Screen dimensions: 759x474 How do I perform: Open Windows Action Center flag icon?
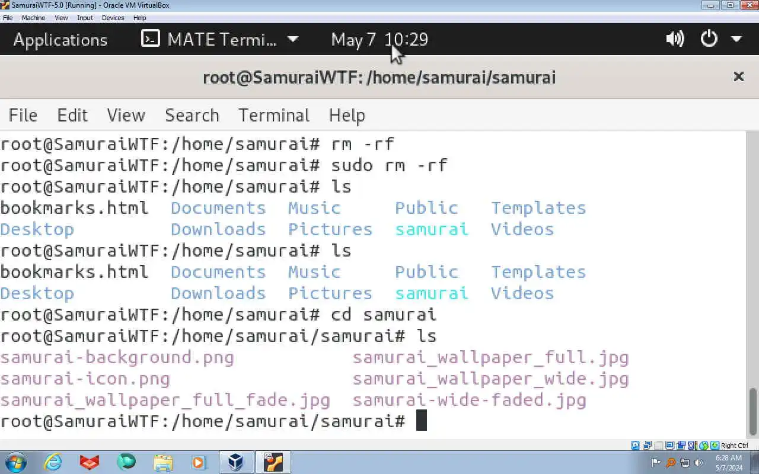click(656, 463)
